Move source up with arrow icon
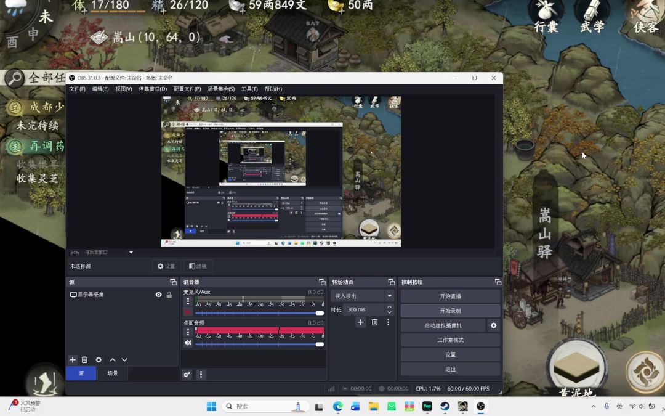This screenshot has width=665, height=416. point(113,360)
